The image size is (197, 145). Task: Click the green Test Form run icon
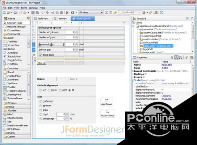tap(72, 13)
